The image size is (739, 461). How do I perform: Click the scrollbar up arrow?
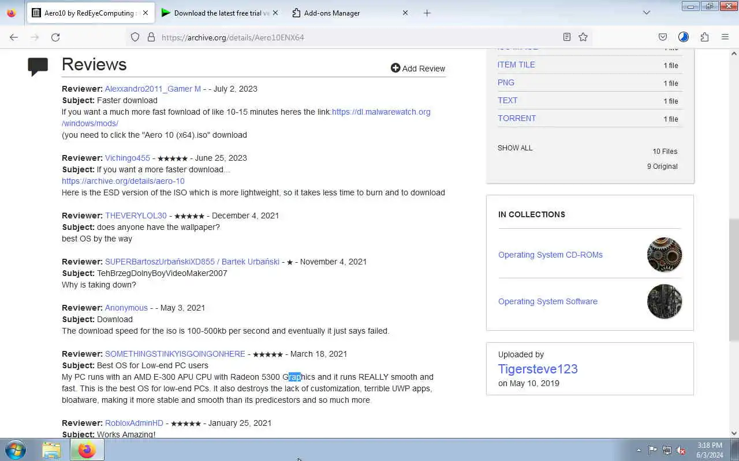coord(734,54)
